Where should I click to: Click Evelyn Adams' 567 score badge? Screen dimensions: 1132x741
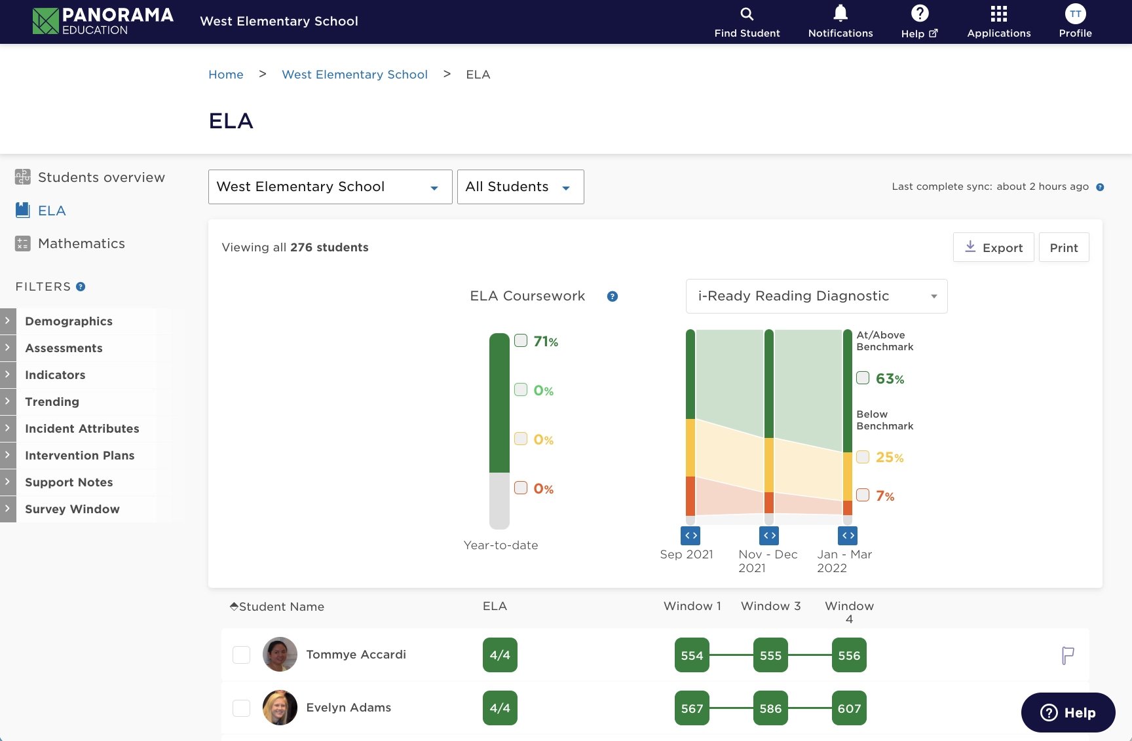[692, 708]
